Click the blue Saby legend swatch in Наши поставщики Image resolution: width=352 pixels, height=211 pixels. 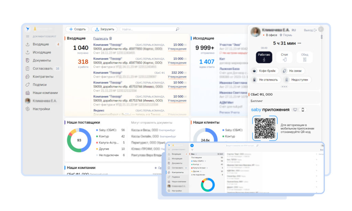97,130
